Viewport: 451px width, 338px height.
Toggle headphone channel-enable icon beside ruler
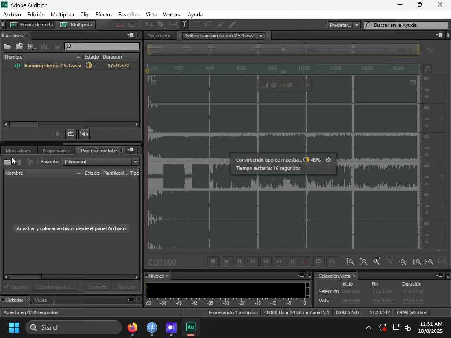pyautogui.click(x=428, y=69)
